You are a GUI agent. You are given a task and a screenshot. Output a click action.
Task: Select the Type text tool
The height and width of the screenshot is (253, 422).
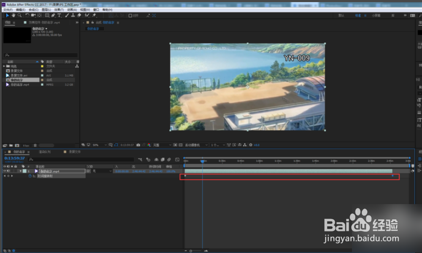(59, 15)
